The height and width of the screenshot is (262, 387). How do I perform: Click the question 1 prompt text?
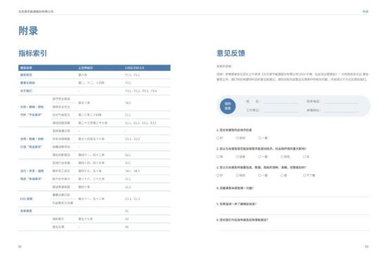point(234,130)
